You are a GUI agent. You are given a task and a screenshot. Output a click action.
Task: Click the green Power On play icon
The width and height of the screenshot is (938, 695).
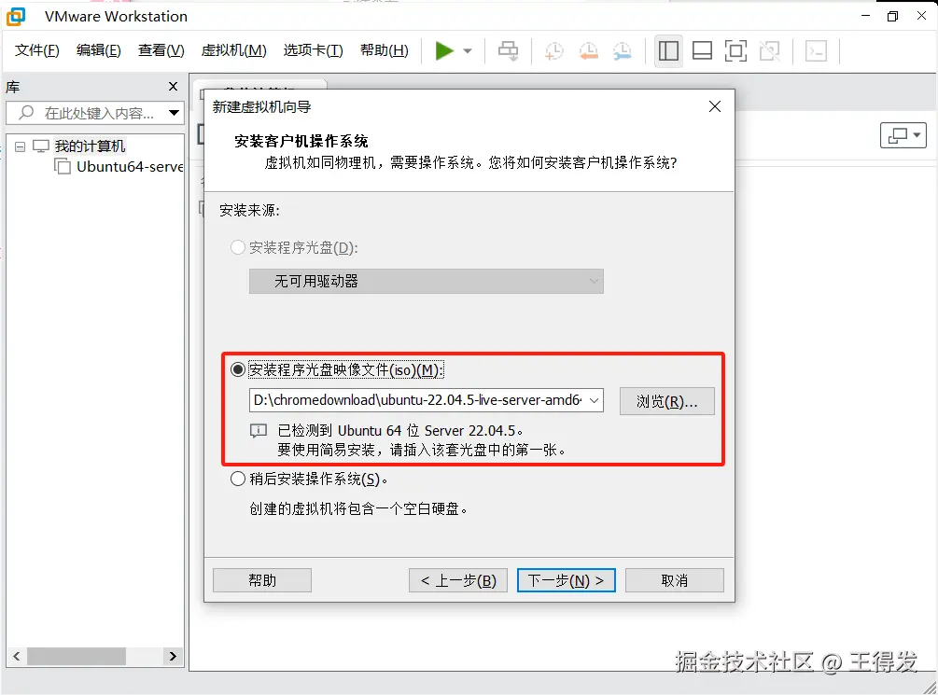[444, 50]
